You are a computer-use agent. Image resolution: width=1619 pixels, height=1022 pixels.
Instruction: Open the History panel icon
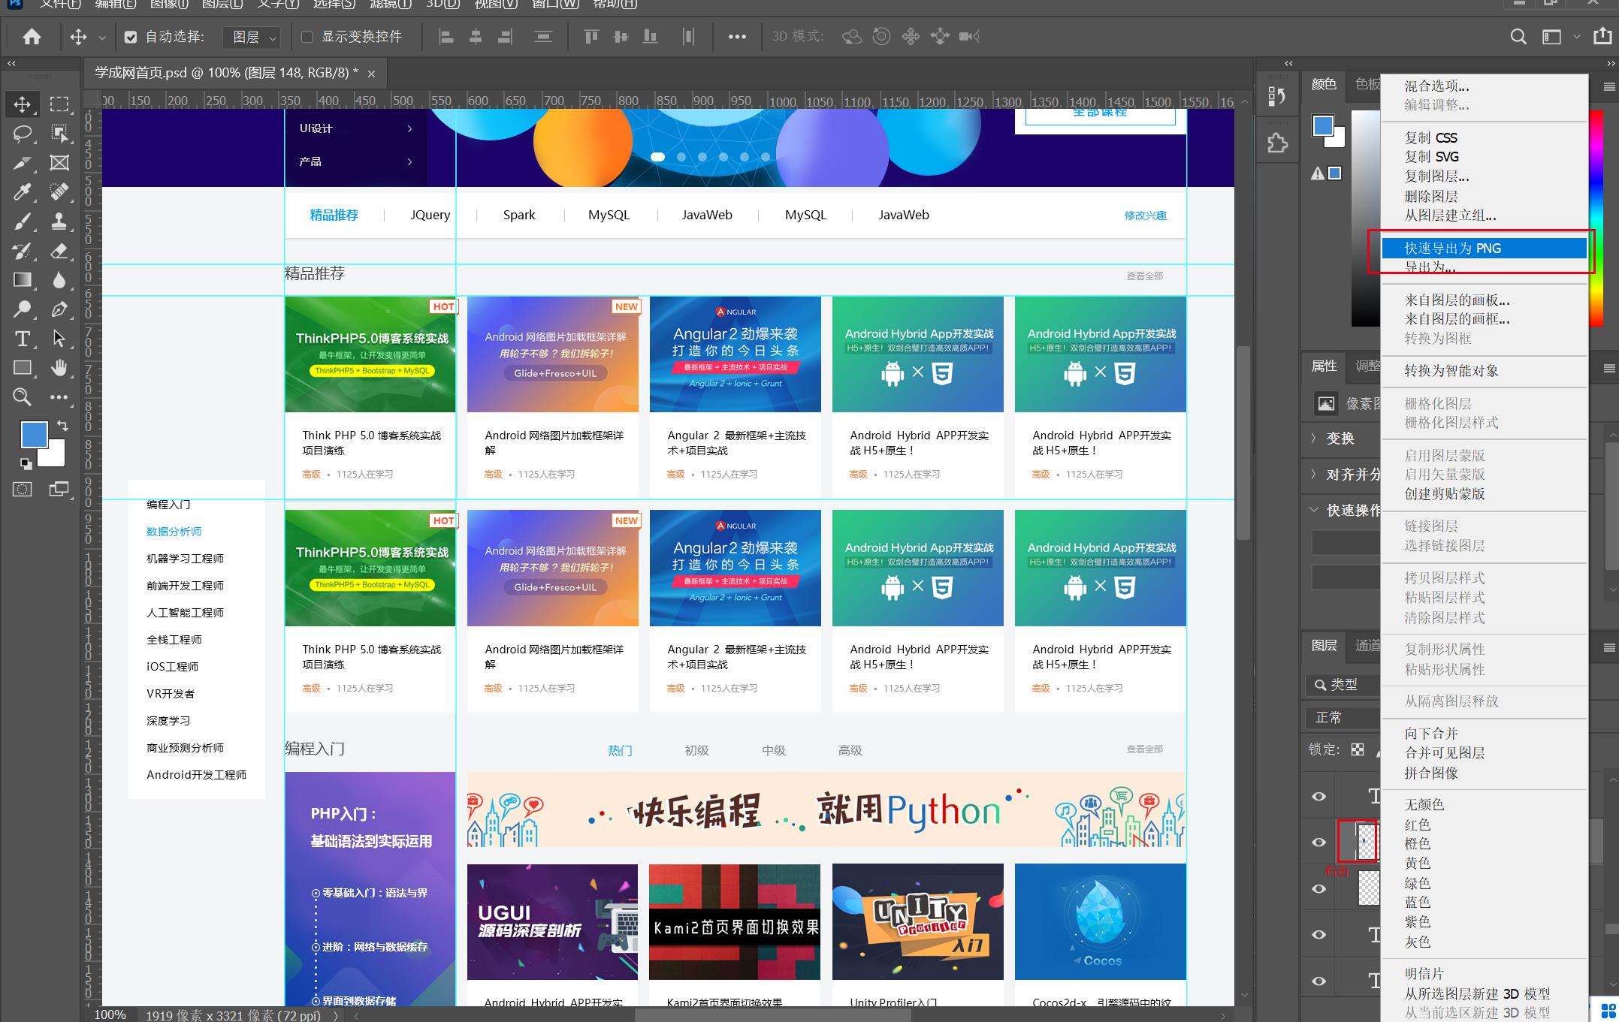tap(1276, 96)
